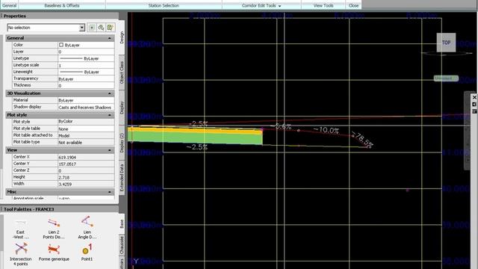Collapse the Misc properties section
This screenshot has width=478, height=269.
pyautogui.click(x=110, y=192)
